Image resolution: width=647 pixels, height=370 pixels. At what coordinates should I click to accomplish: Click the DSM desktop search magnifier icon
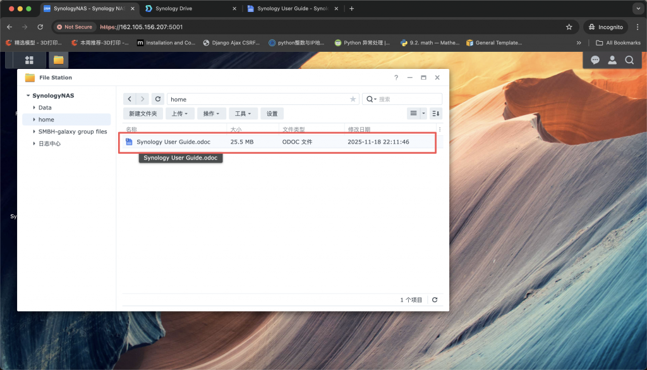click(629, 60)
